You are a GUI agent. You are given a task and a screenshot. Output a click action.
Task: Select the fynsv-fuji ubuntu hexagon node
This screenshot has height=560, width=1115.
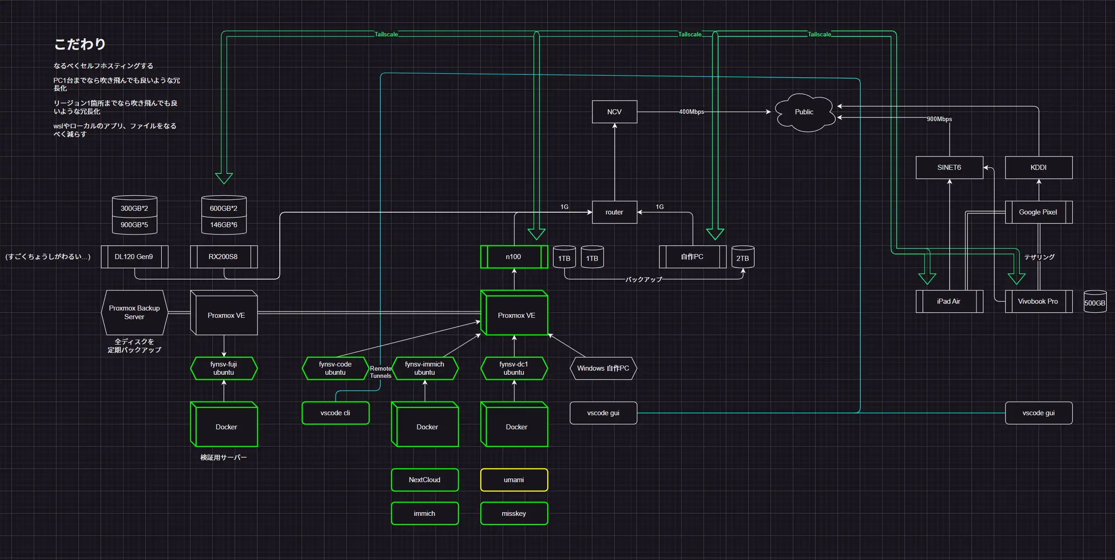coord(224,368)
